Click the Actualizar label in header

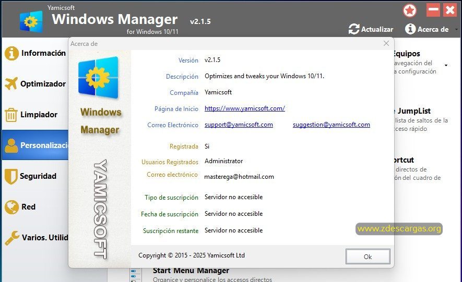tap(377, 29)
